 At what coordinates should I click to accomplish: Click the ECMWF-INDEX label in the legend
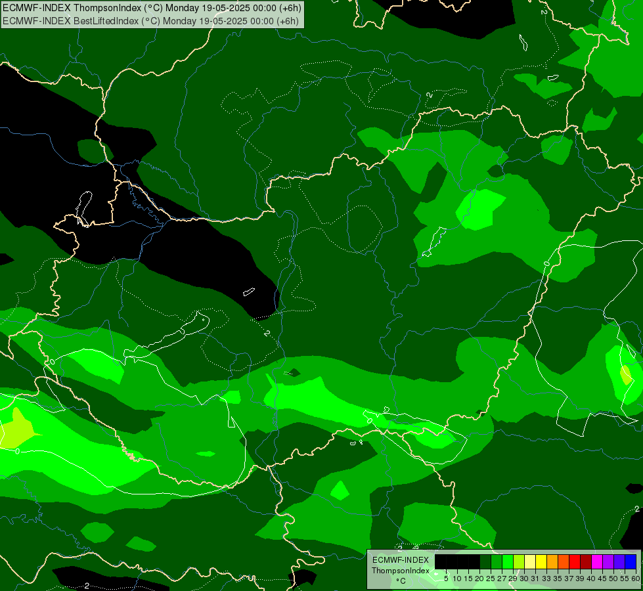[x=401, y=560]
